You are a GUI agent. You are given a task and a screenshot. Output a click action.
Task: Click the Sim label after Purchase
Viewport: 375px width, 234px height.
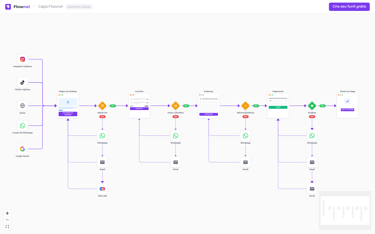click(322, 106)
